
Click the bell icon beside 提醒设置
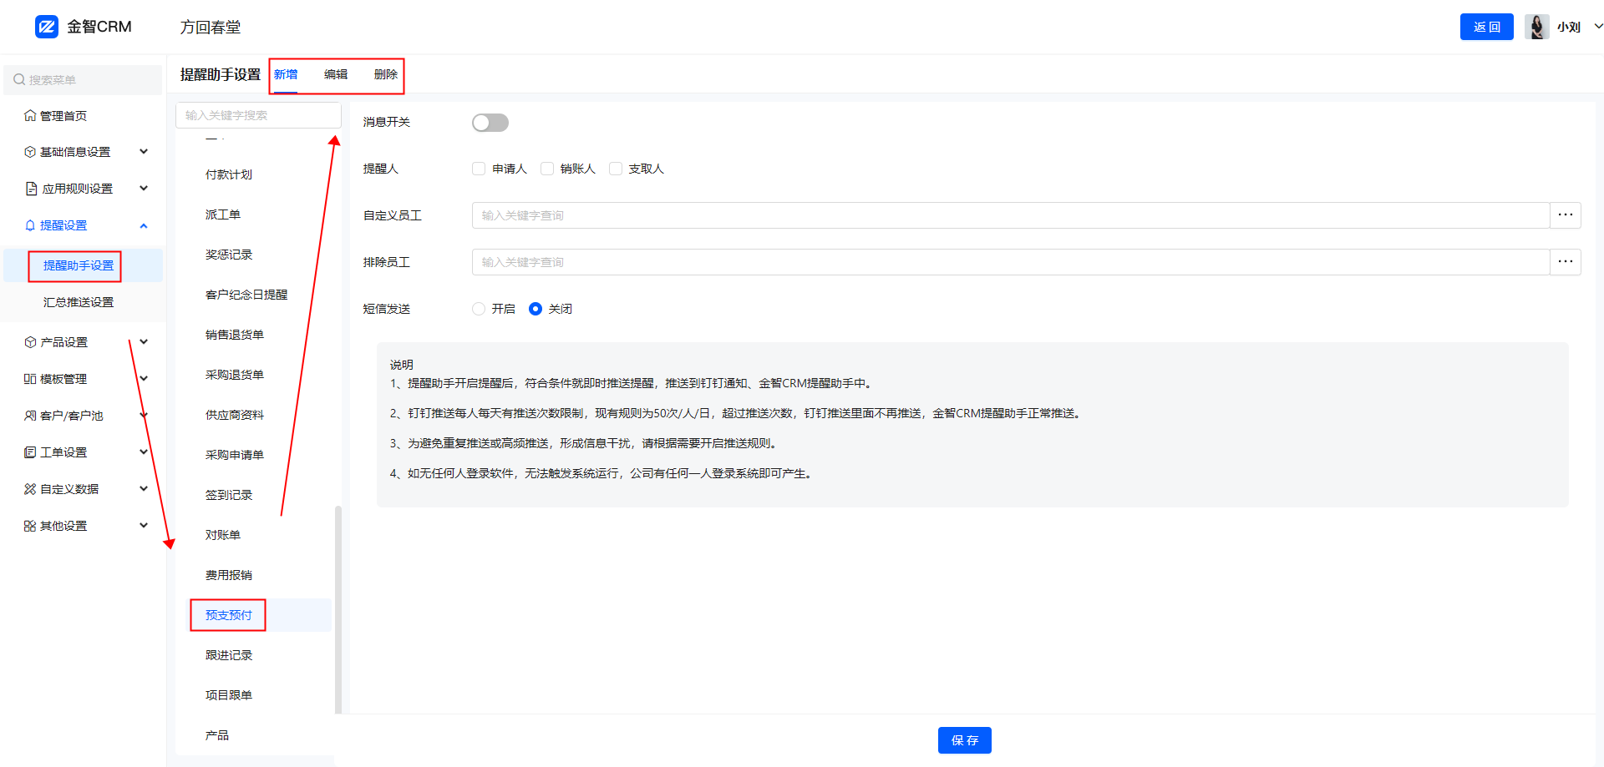click(x=30, y=225)
